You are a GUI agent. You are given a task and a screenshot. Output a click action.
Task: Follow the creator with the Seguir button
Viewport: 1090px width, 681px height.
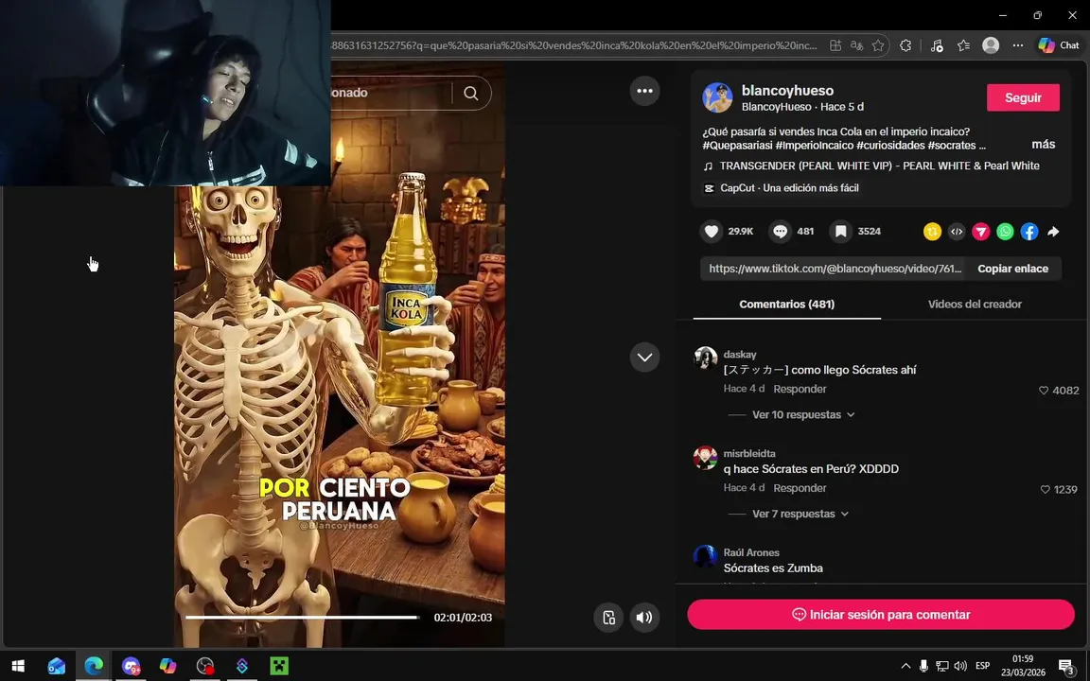tap(1023, 98)
